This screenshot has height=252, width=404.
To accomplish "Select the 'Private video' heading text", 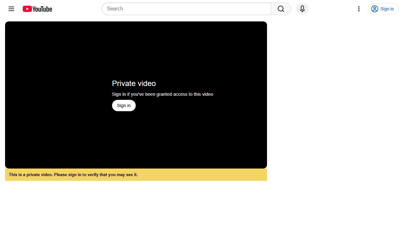I will (134, 83).
